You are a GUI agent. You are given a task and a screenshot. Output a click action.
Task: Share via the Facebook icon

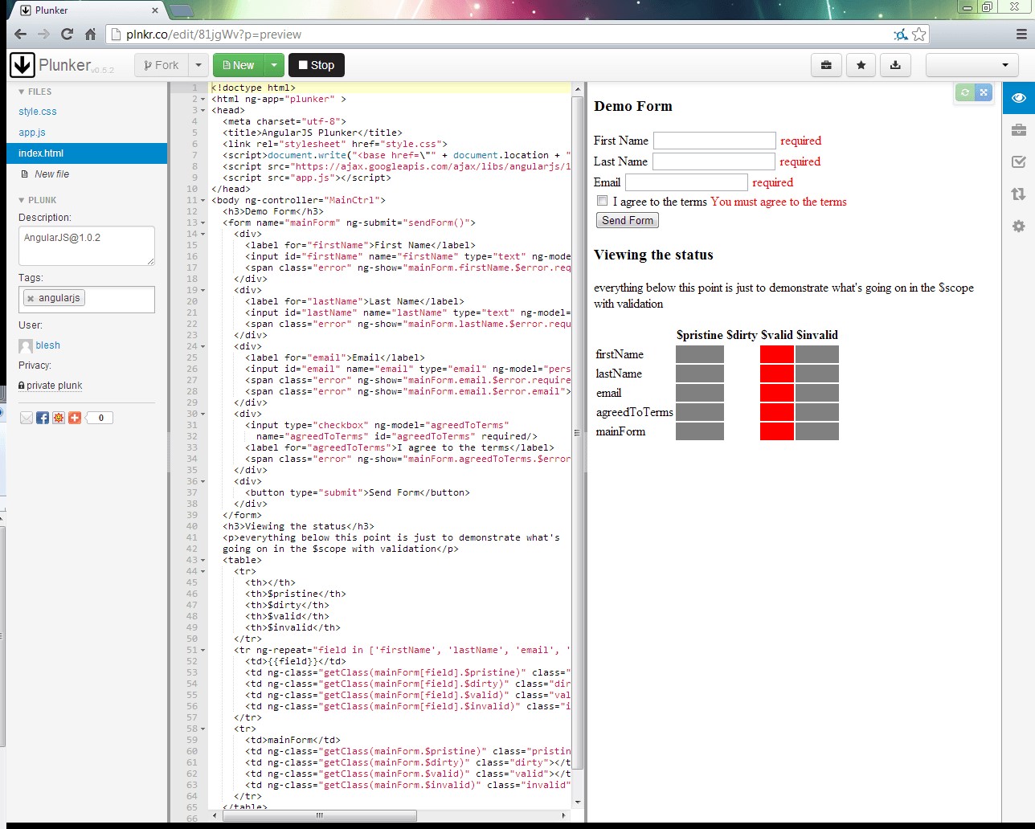click(x=43, y=418)
